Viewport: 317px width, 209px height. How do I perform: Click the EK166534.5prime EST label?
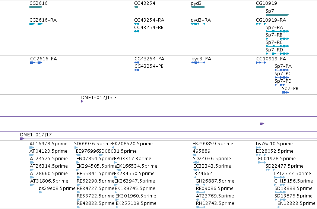(x=137, y=166)
